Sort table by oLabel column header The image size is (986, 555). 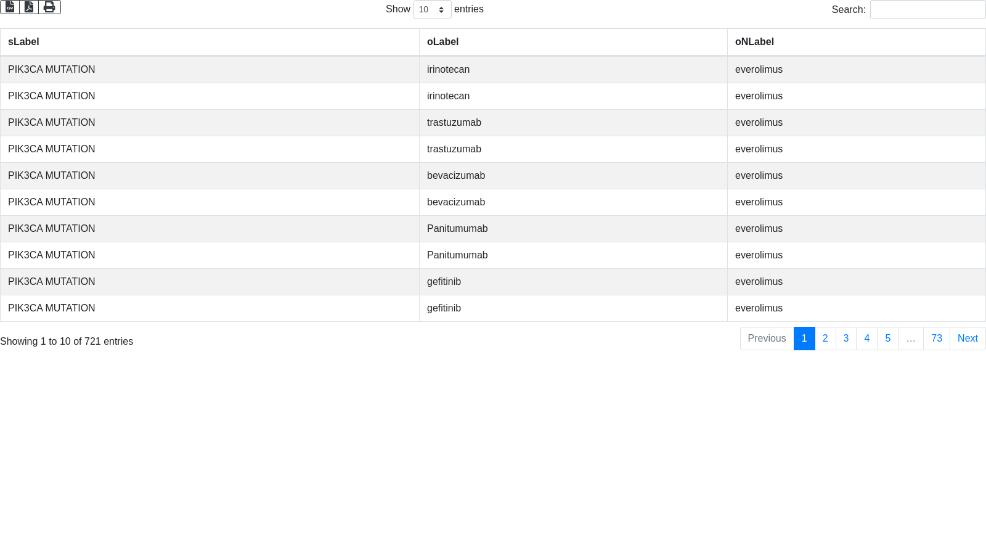pyautogui.click(x=442, y=42)
